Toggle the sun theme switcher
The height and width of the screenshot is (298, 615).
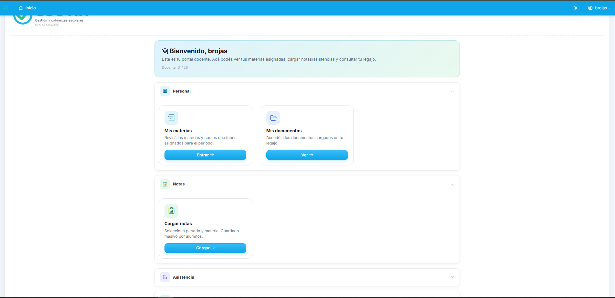(576, 8)
